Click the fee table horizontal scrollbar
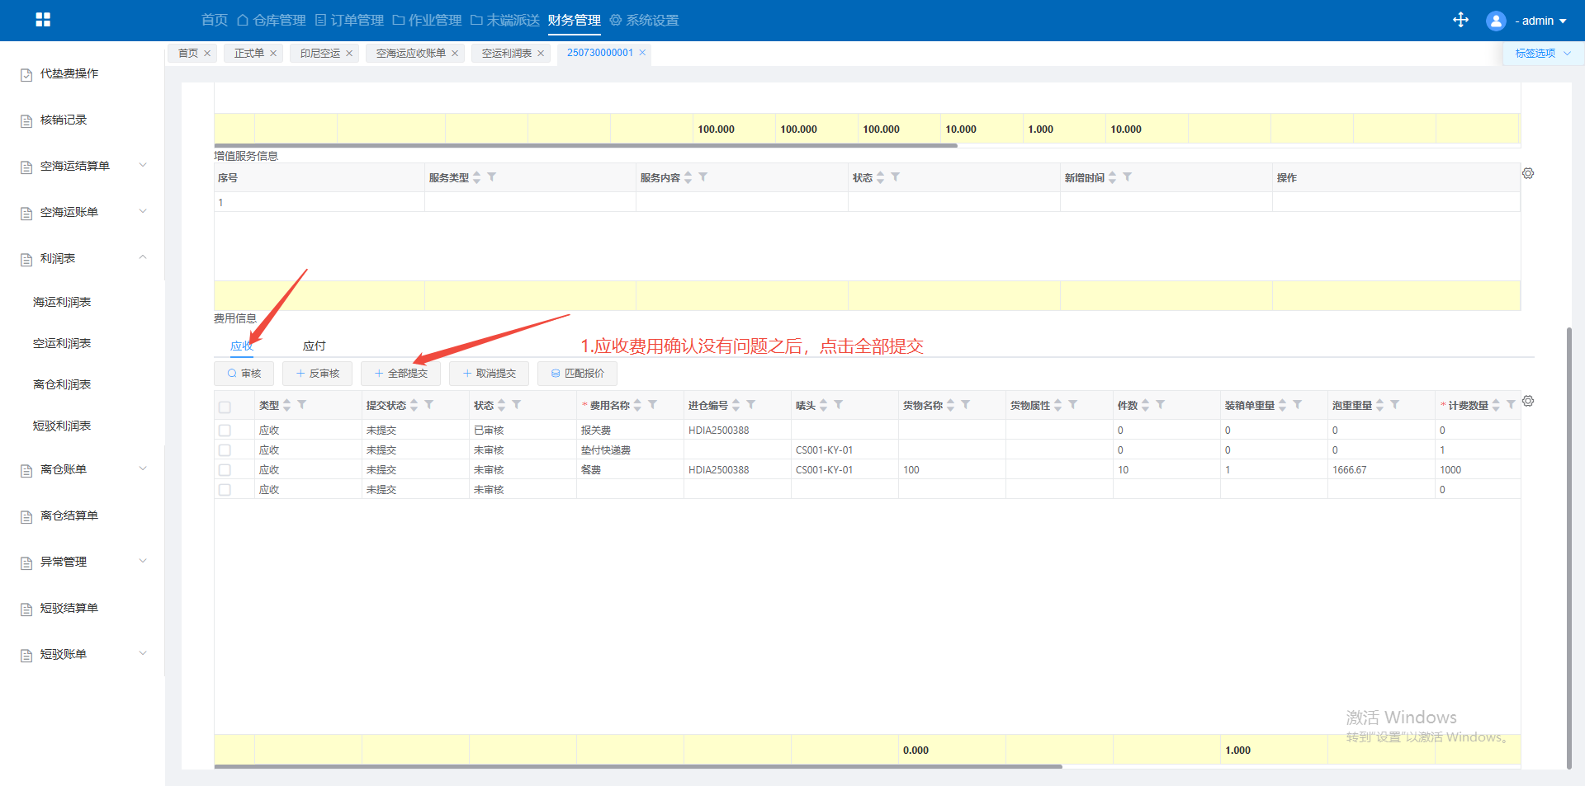This screenshot has width=1585, height=786. point(637,767)
